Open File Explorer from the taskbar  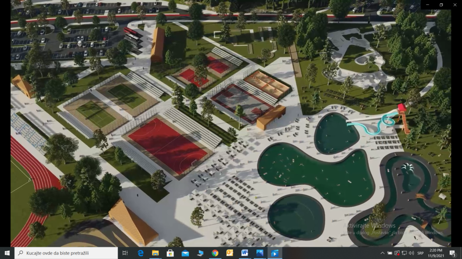pyautogui.click(x=155, y=253)
